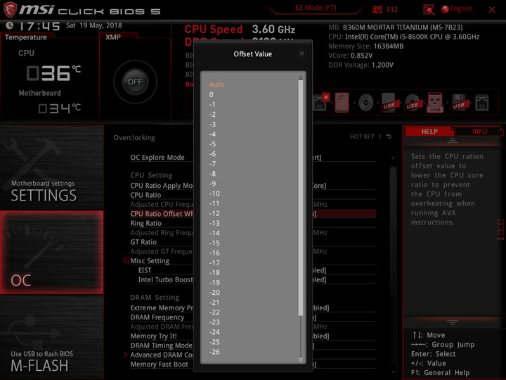Select offset value -11
This screenshot has width=506, height=380.
coord(214,203)
